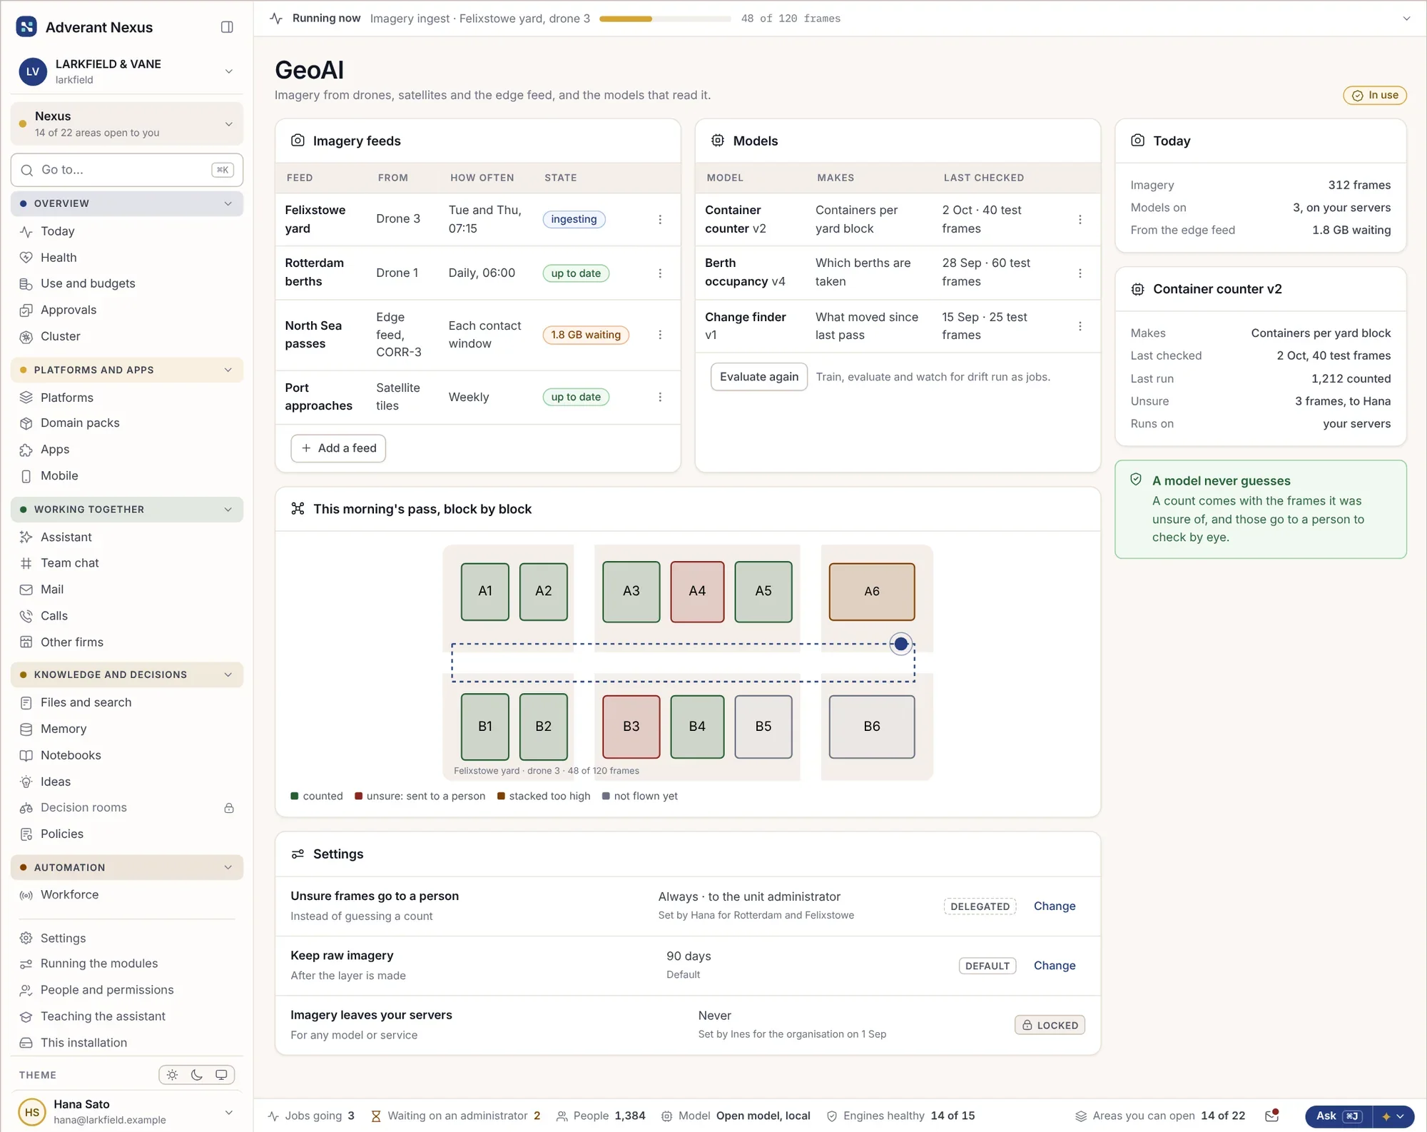Open the Rotterdam berths row options menu
The width and height of the screenshot is (1427, 1132).
tap(660, 273)
